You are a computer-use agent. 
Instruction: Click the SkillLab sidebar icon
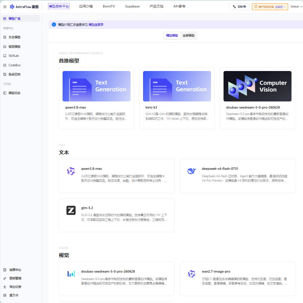(5, 56)
